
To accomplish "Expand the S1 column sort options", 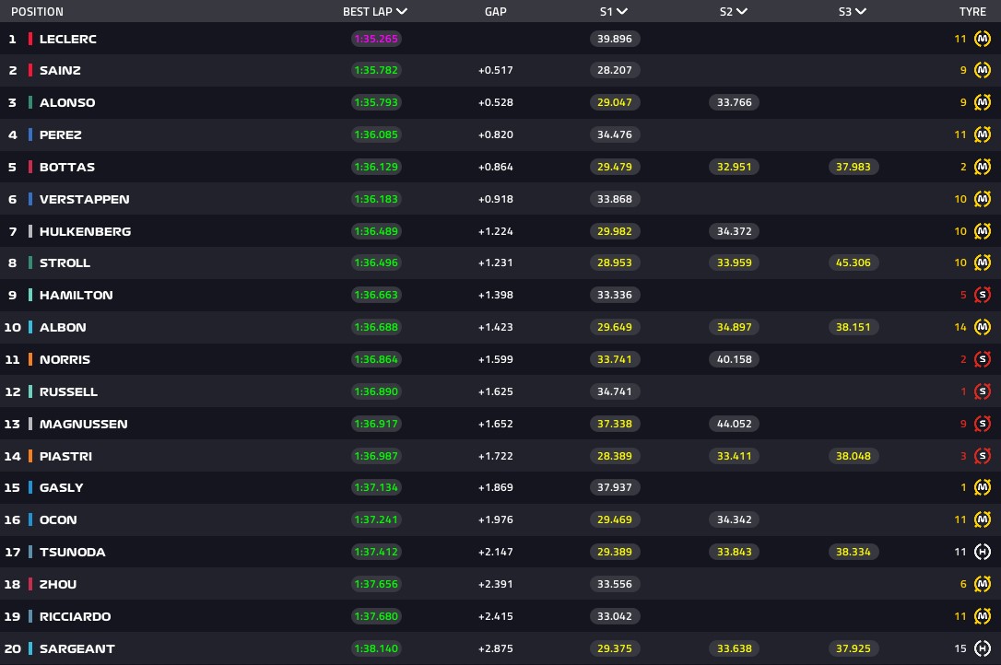I will point(624,11).
